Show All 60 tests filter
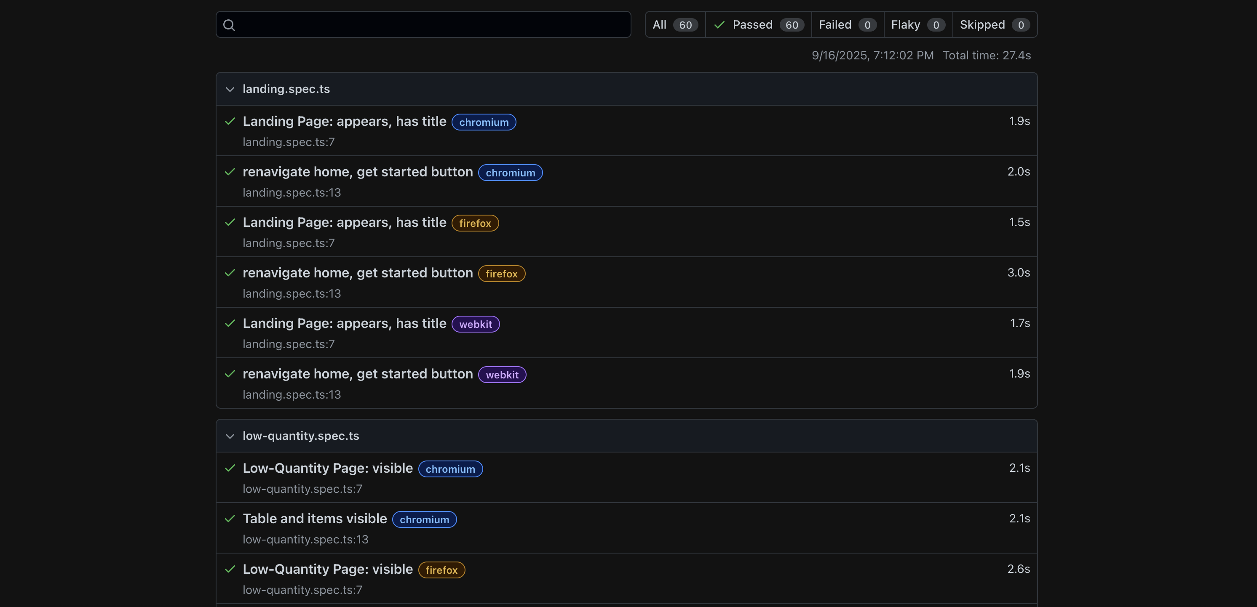Image resolution: width=1257 pixels, height=607 pixels. [x=674, y=25]
